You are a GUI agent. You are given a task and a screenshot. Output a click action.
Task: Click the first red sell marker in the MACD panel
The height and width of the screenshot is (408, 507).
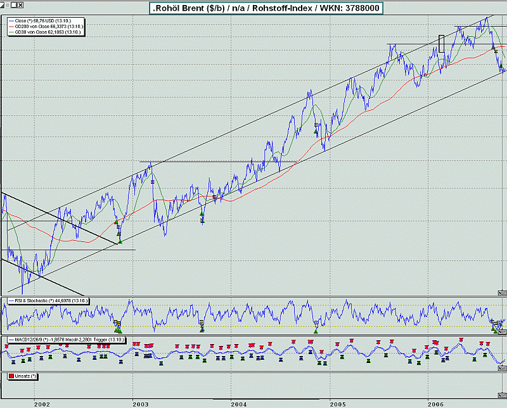[x=6, y=347]
